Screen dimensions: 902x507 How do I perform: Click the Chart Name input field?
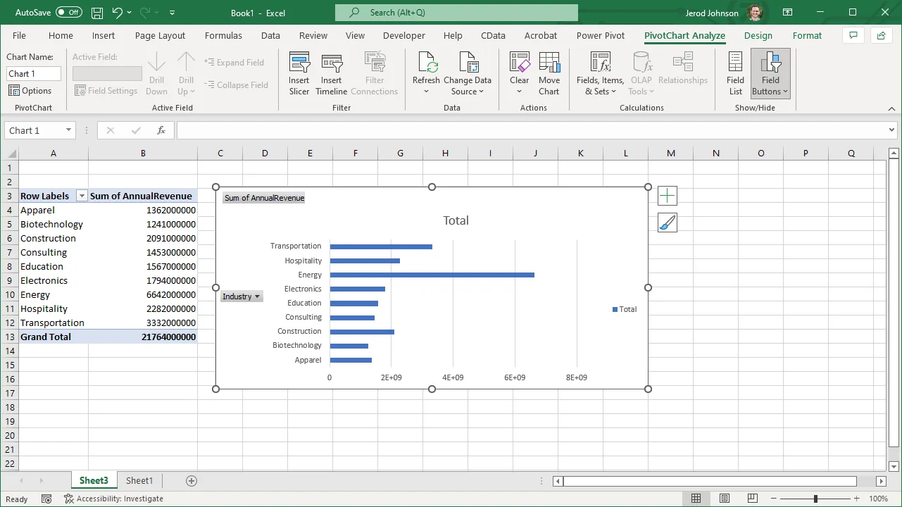pyautogui.click(x=34, y=74)
